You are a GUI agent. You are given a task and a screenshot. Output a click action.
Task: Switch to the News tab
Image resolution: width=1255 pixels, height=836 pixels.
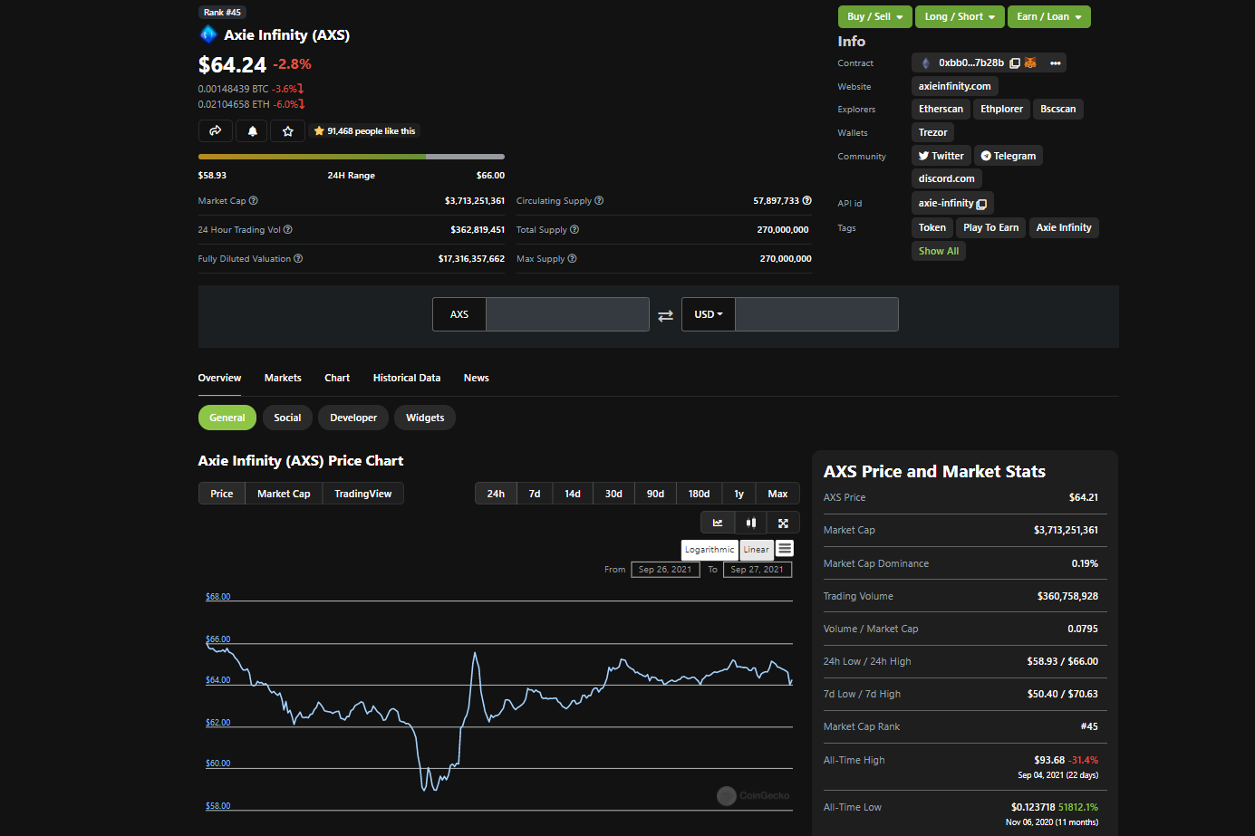477,378
